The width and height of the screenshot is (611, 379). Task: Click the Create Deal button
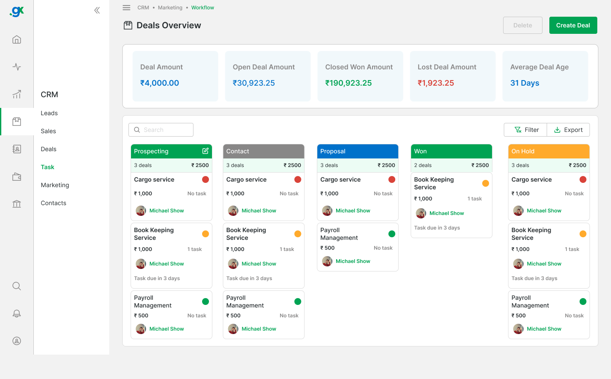pyautogui.click(x=573, y=25)
